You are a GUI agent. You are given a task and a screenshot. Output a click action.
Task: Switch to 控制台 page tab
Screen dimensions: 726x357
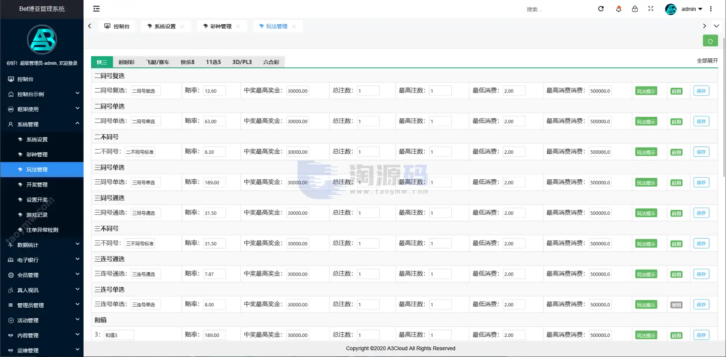click(x=117, y=26)
